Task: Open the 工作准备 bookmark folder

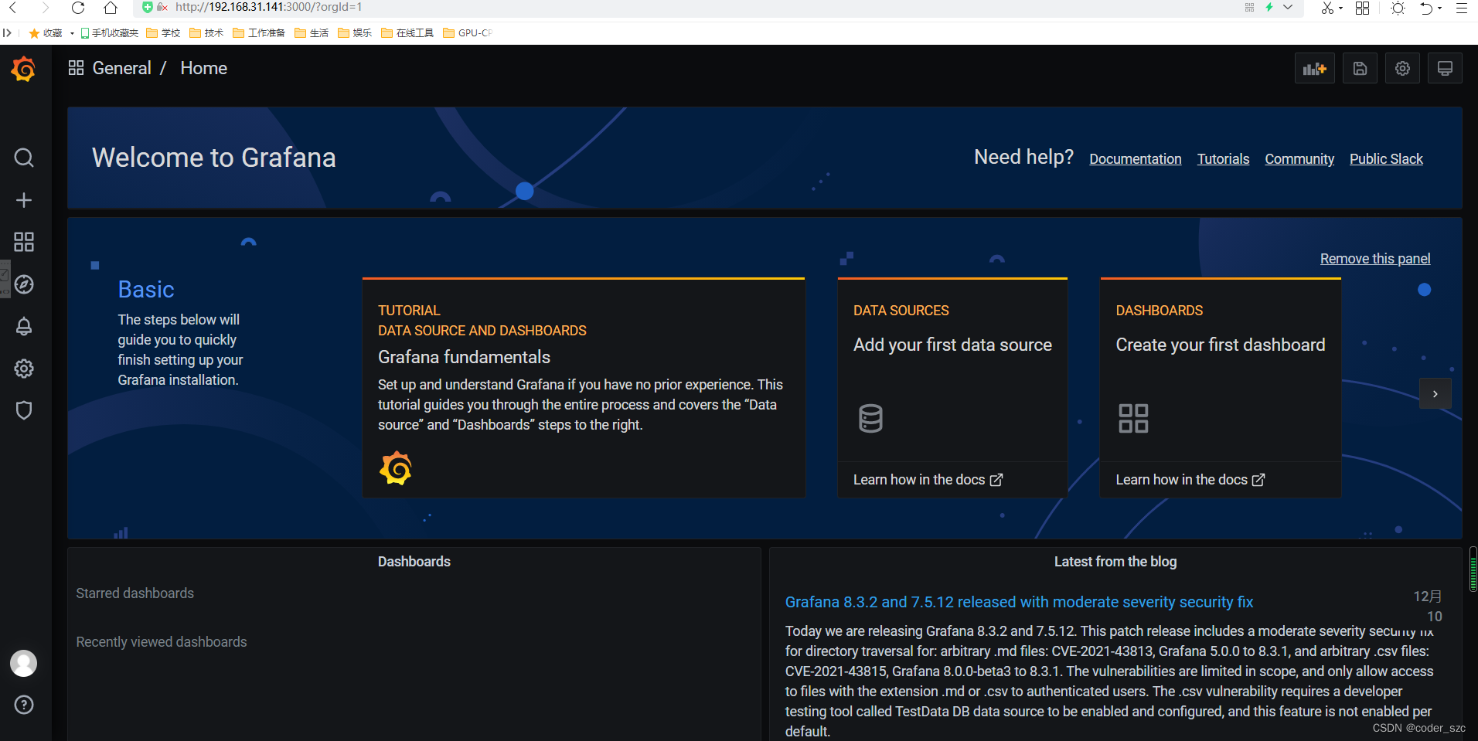Action: click(x=259, y=33)
